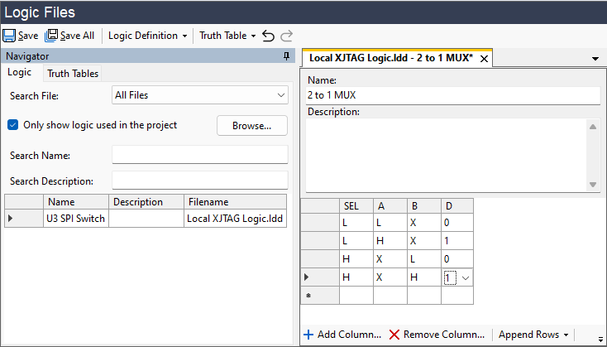Select the Logic tab in Navigator
This screenshot has width=607, height=347.
point(20,73)
